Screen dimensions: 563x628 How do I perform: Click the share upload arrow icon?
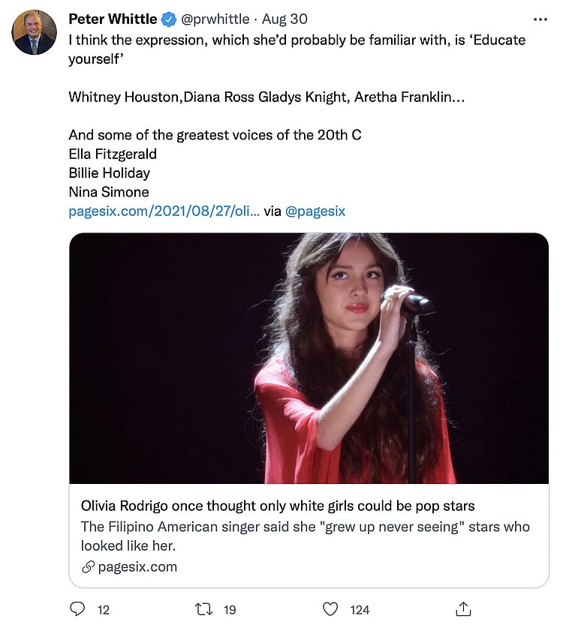click(x=464, y=609)
